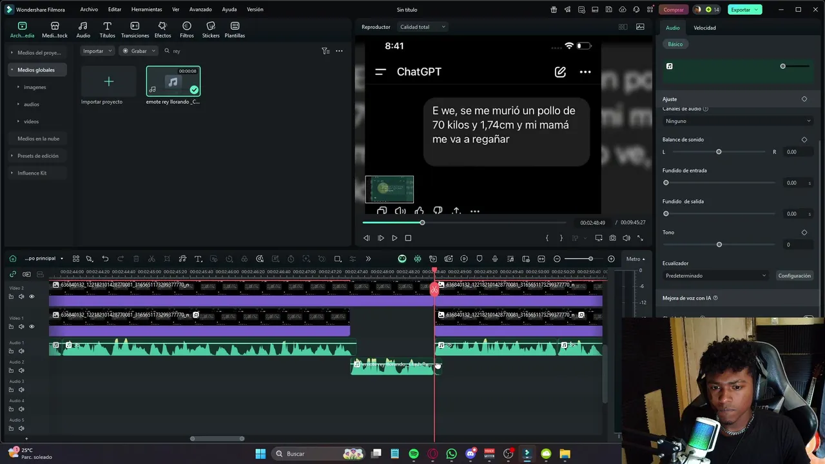825x464 pixels.
Task: Click the Tono keyframe diamond icon
Action: click(804, 233)
